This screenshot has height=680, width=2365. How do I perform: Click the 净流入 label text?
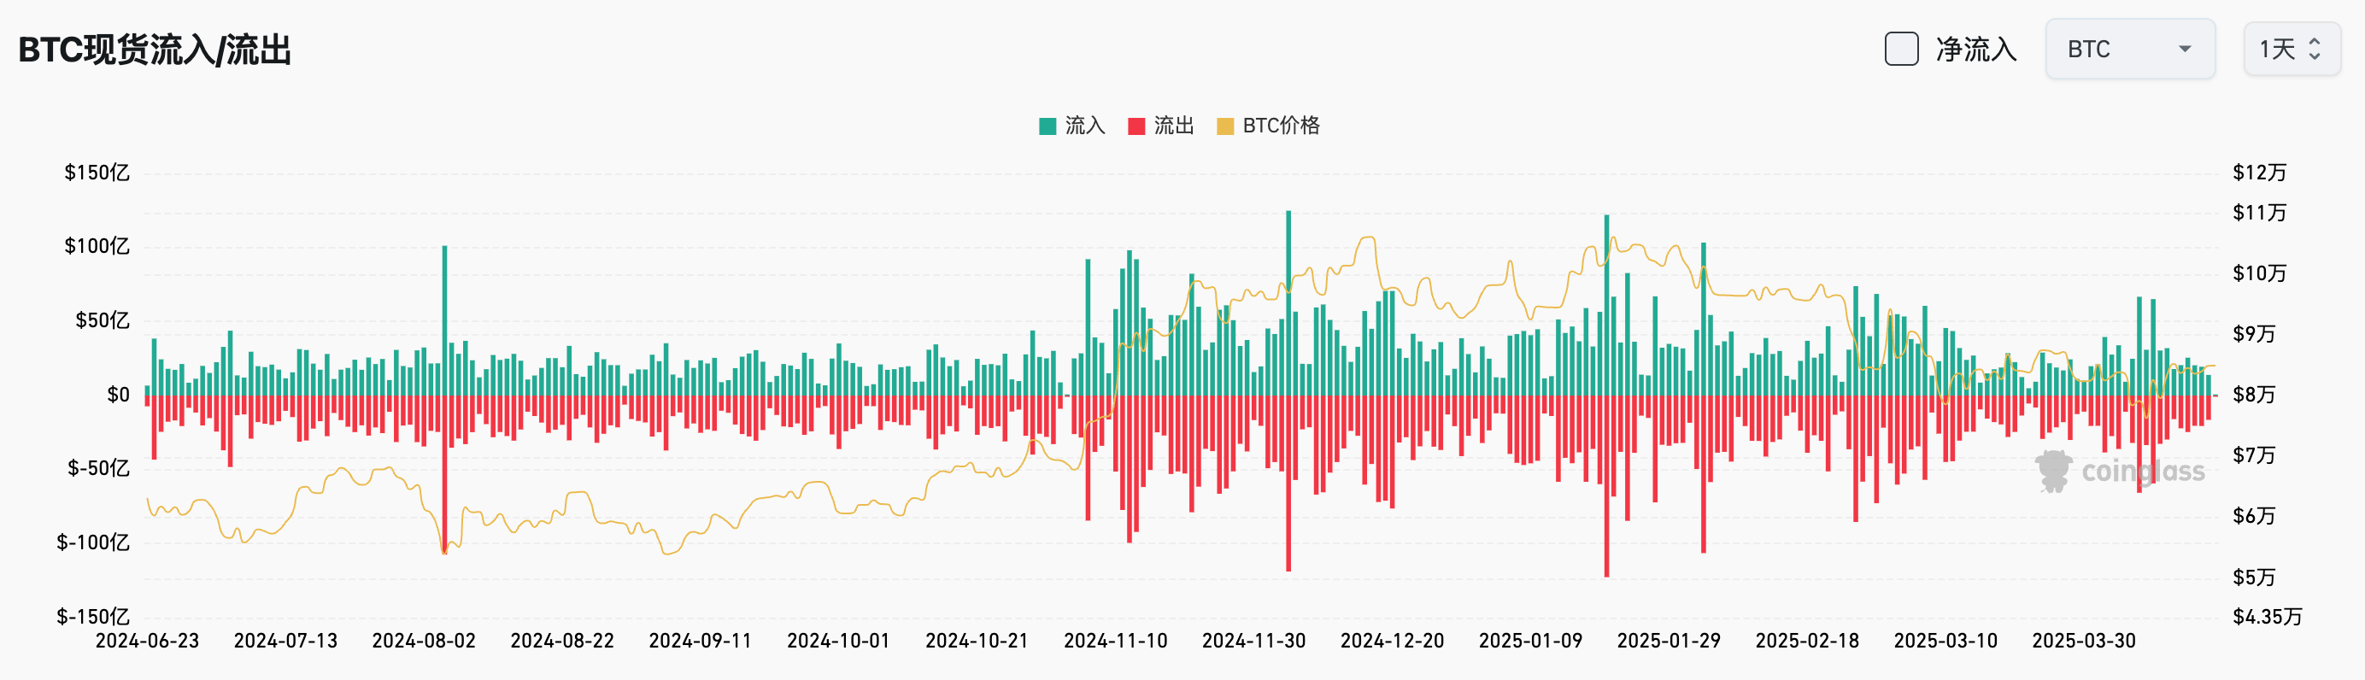click(1975, 49)
